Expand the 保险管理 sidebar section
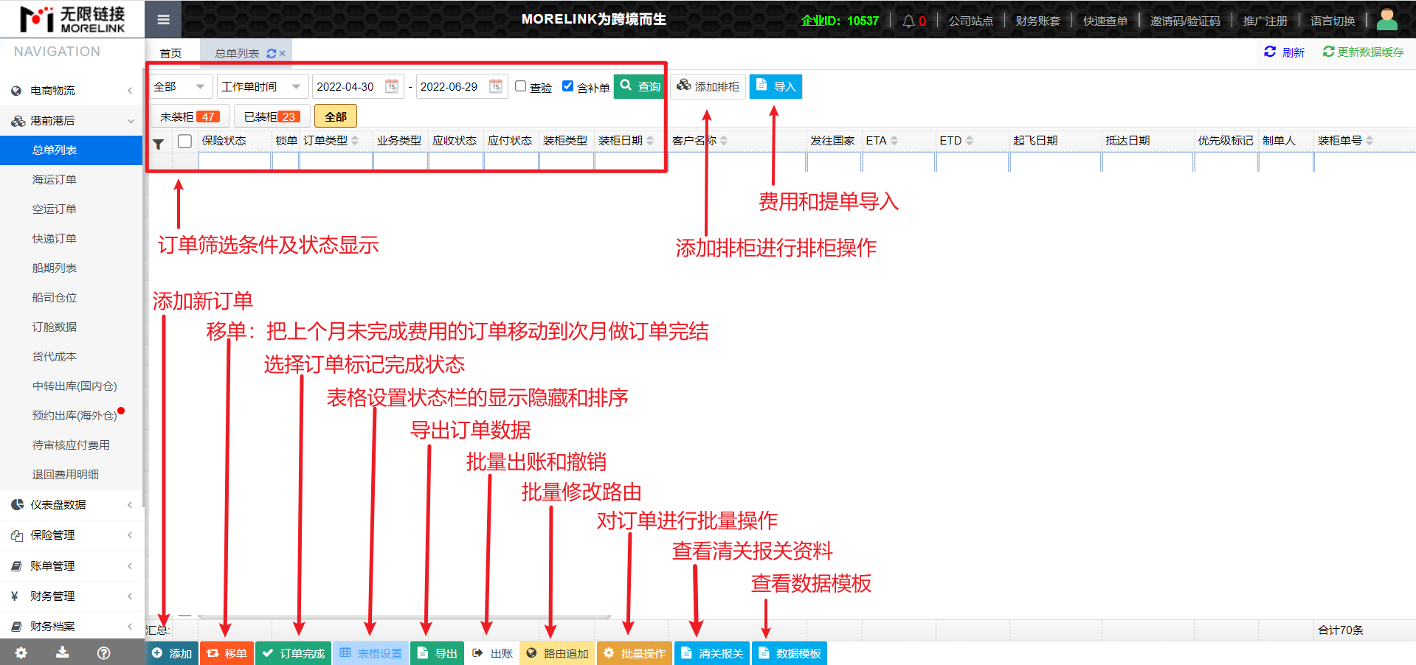The width and height of the screenshot is (1416, 665). (72, 535)
